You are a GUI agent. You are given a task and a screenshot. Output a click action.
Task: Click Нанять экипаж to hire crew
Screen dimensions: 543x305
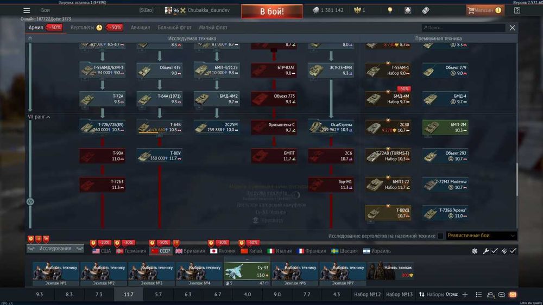(390, 271)
